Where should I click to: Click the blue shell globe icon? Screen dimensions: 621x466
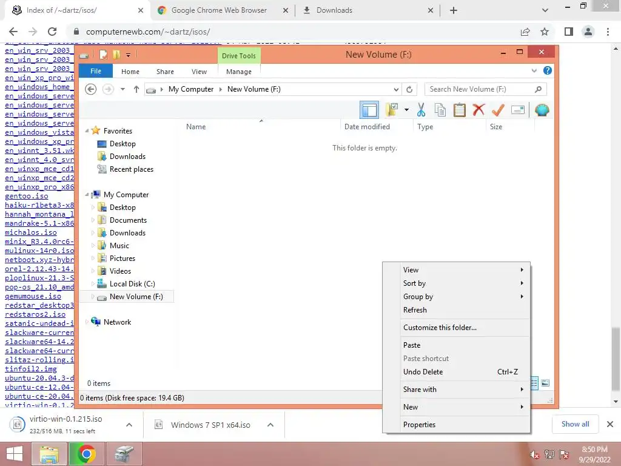pyautogui.click(x=542, y=110)
